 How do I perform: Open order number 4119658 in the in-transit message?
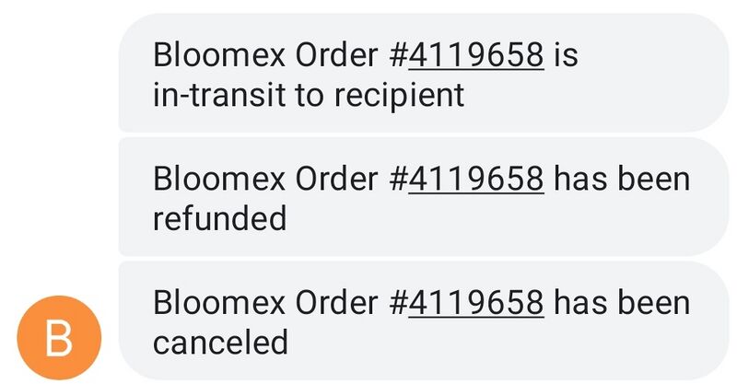[476, 55]
